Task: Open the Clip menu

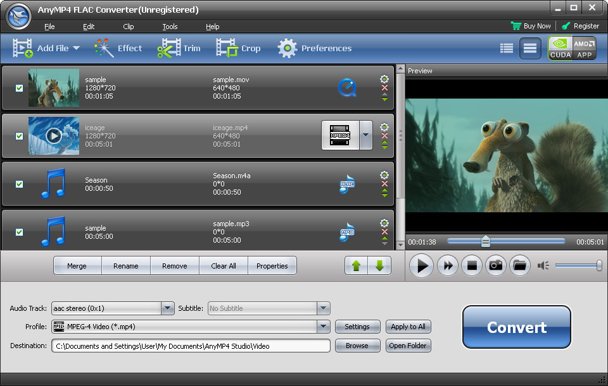Action: click(129, 27)
